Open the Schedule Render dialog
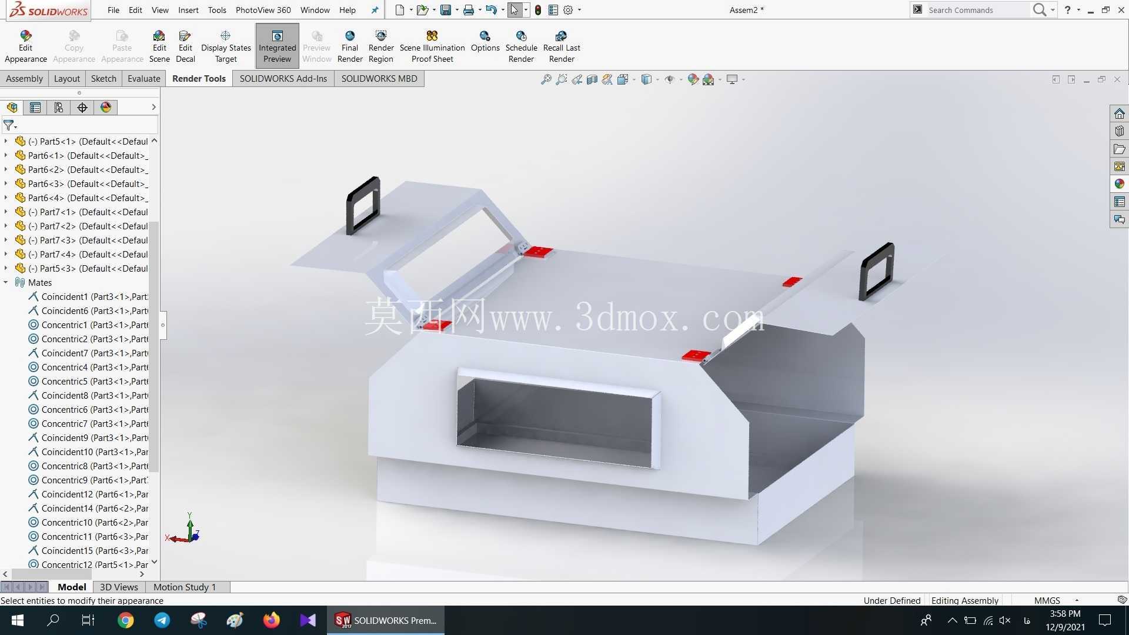Viewport: 1129px width, 635px height. point(521,46)
